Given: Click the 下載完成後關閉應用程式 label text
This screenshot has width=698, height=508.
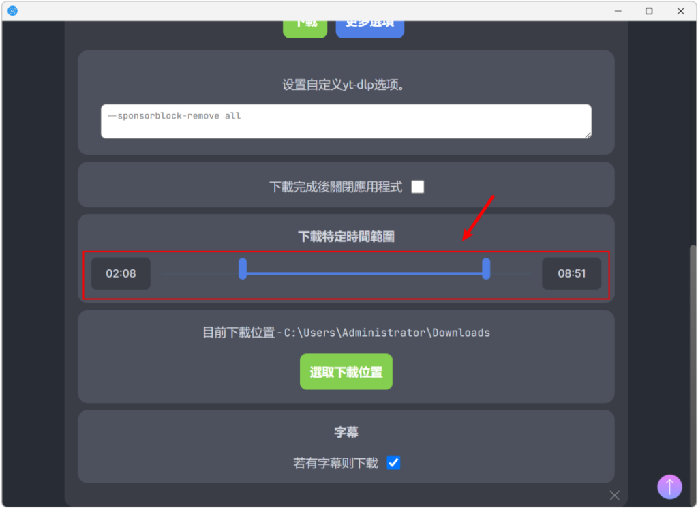Looking at the screenshot, I should click(x=335, y=187).
